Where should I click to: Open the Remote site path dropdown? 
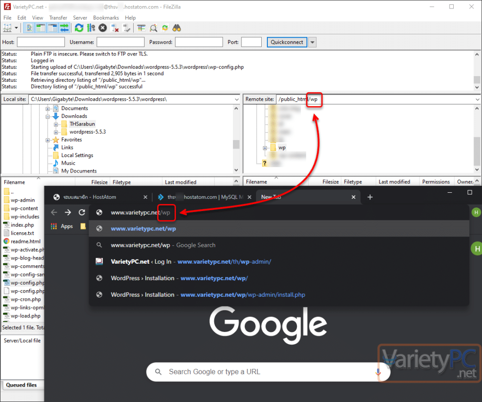click(477, 99)
